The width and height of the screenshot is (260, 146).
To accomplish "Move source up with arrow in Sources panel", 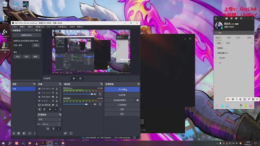I will pos(55,109).
